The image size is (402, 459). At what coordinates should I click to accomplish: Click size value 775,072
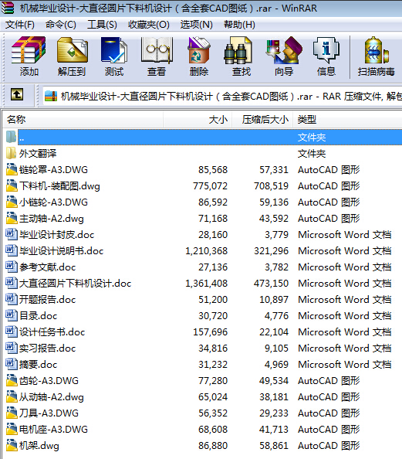coord(210,185)
